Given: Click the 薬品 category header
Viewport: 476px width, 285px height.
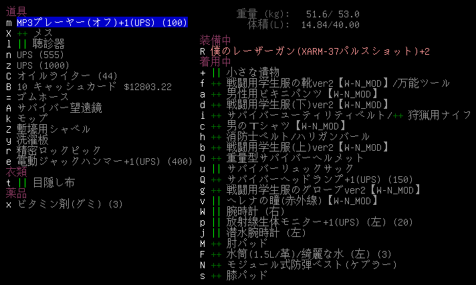Looking at the screenshot, I should [x=16, y=193].
